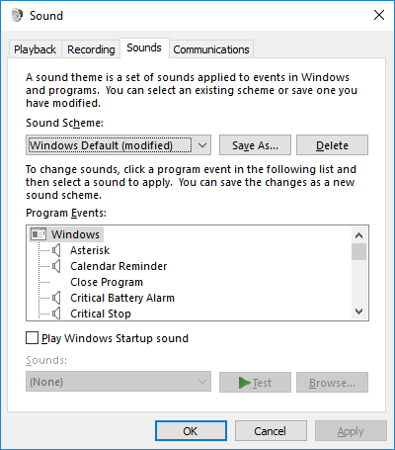395x450 pixels.
Task: Click the down arrow of events scrollbar
Action: coord(359,312)
